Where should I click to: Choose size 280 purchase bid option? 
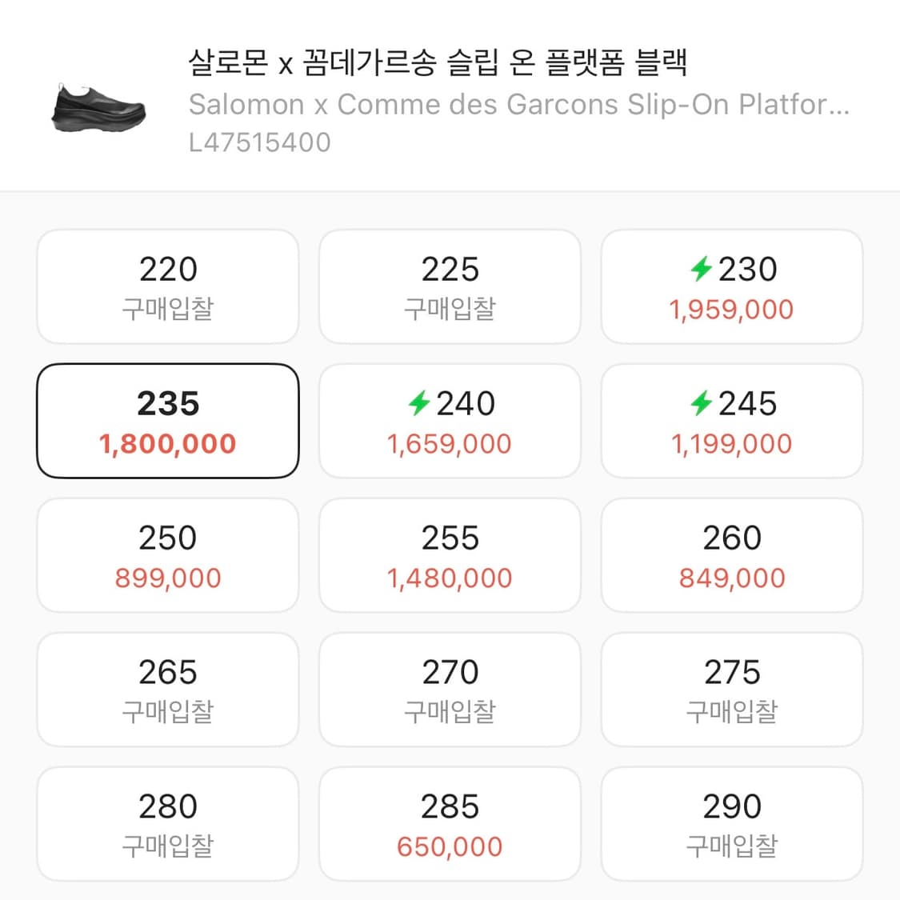[x=167, y=823]
